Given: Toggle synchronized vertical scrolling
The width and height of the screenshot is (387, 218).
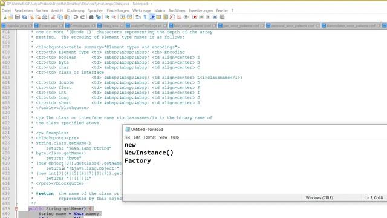Looking at the screenshot, I should point(122,17).
